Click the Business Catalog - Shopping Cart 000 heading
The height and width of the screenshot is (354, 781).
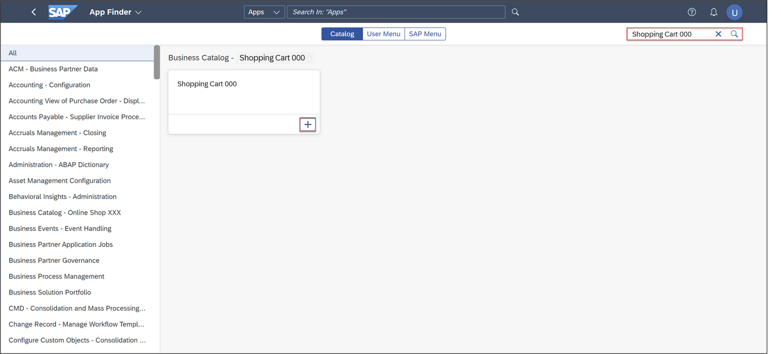tap(237, 57)
